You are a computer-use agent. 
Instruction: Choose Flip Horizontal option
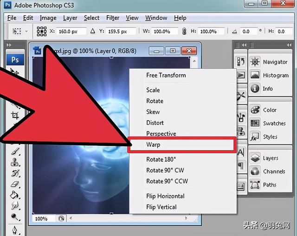183,196
